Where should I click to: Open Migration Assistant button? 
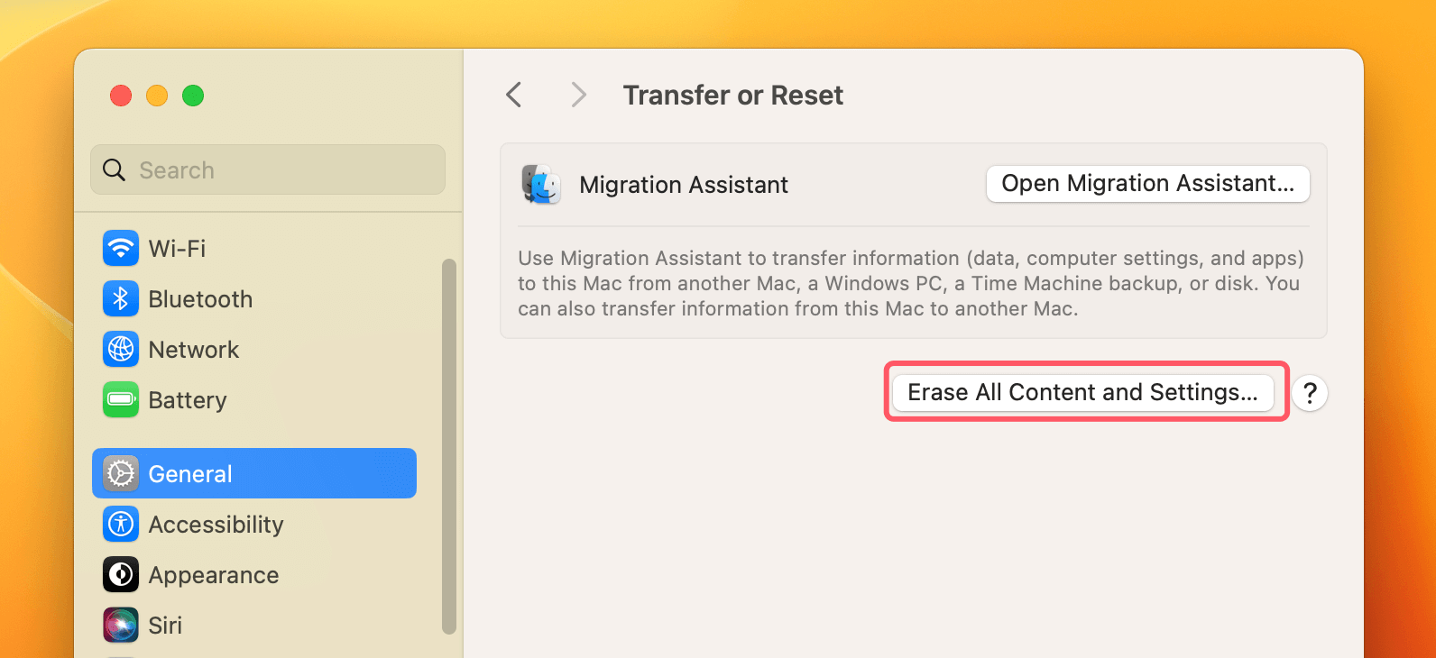(x=1148, y=184)
